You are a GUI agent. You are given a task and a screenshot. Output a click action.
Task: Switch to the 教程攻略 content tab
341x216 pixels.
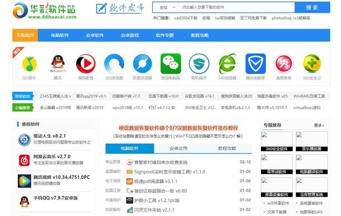click(x=227, y=148)
